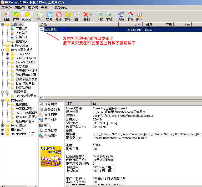Switch to the 全局日志 tab
The image size is (202, 187).
pos(50,130)
